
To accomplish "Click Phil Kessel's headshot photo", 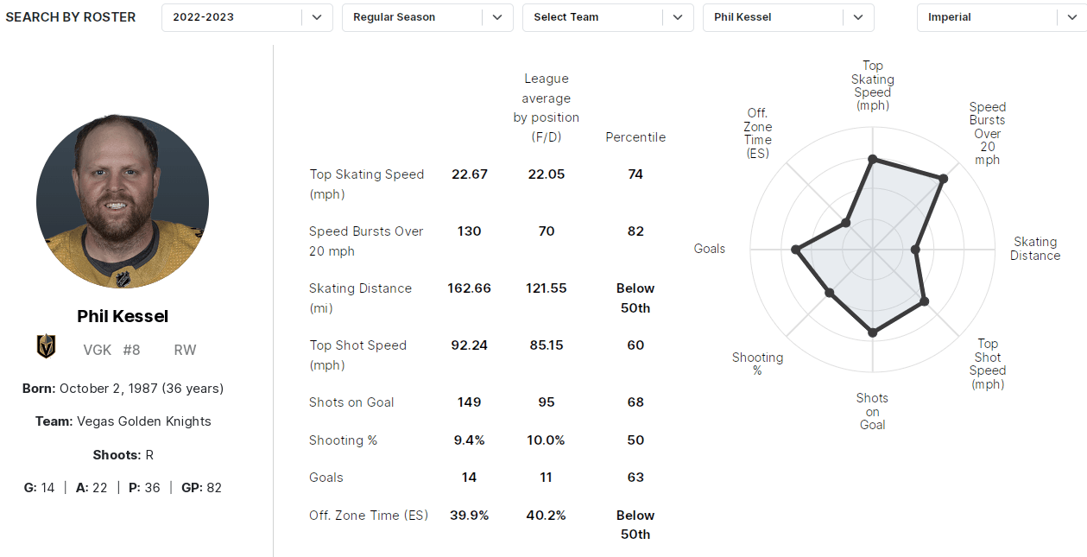I will pyautogui.click(x=123, y=202).
